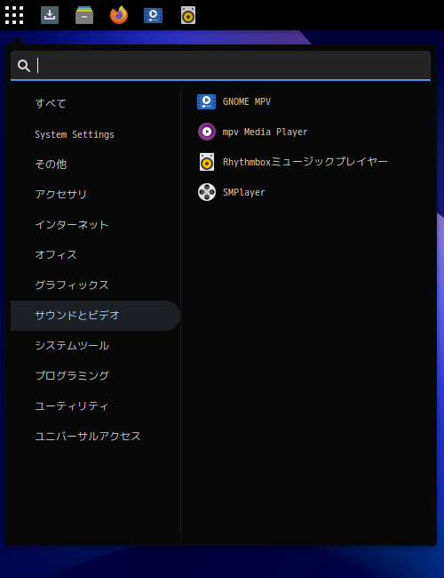Open the file manager panel icon

click(x=84, y=15)
